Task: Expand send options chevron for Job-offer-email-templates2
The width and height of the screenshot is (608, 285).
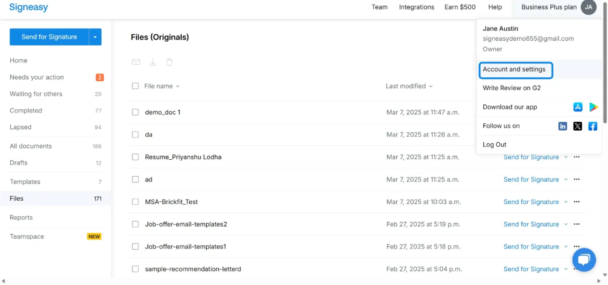Action: tap(566, 224)
